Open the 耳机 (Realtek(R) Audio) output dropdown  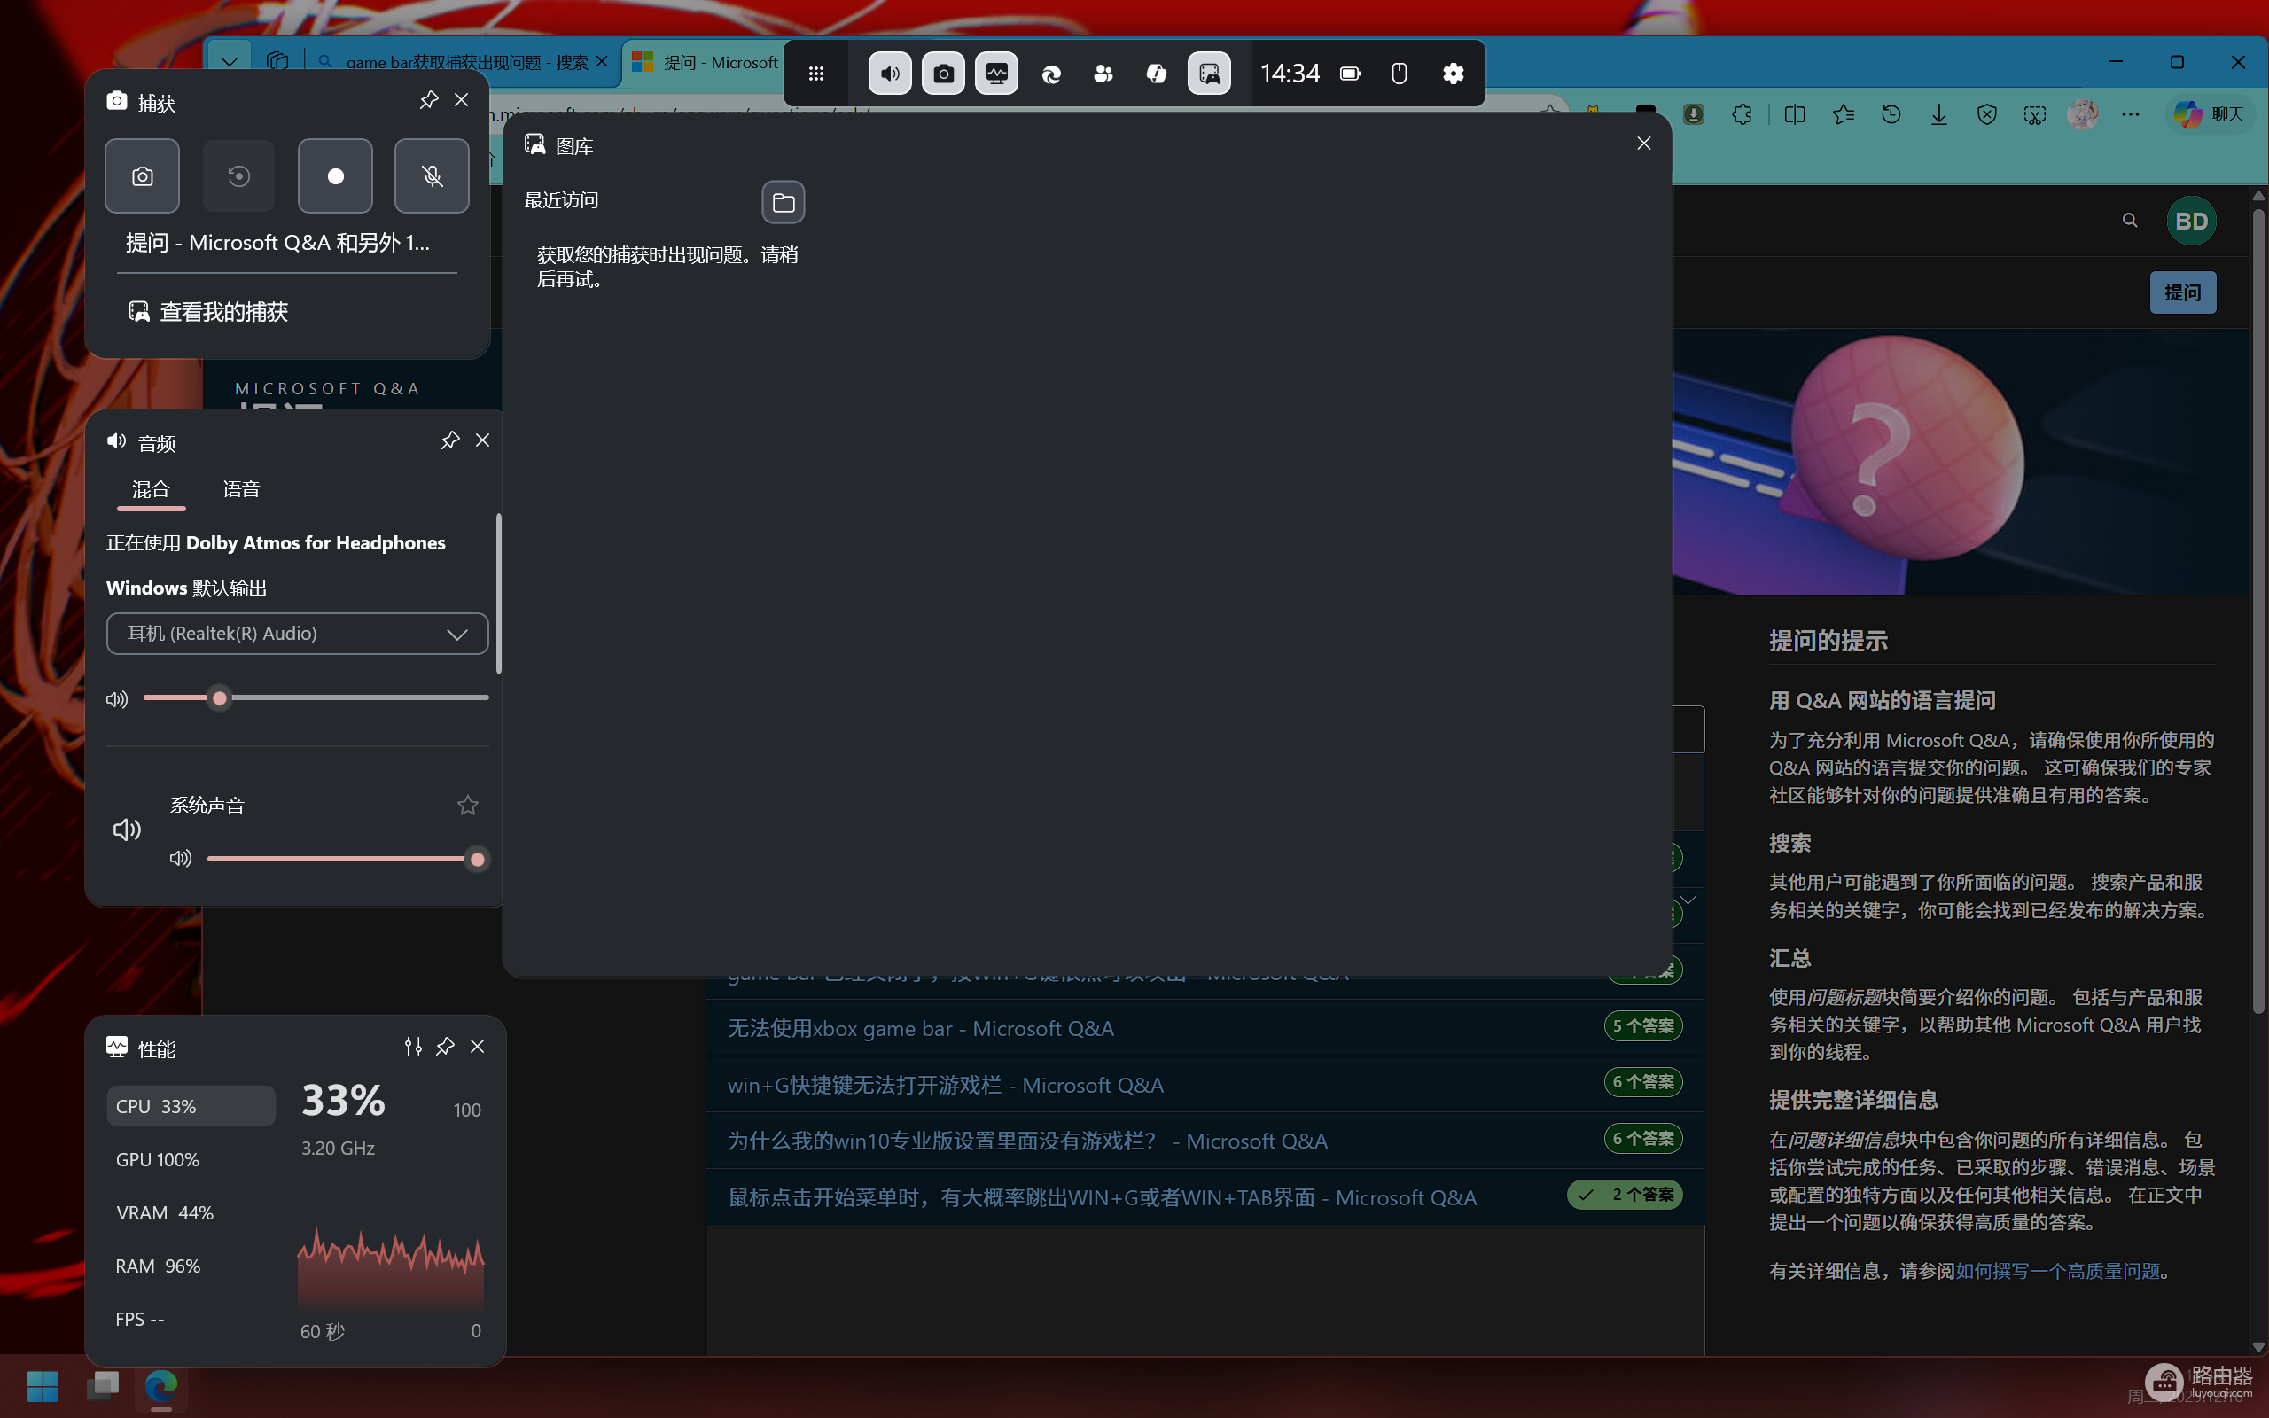pos(297,634)
